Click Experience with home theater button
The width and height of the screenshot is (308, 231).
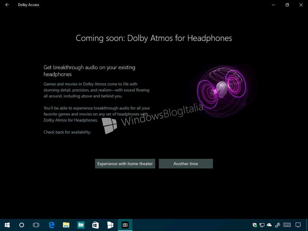tap(125, 164)
